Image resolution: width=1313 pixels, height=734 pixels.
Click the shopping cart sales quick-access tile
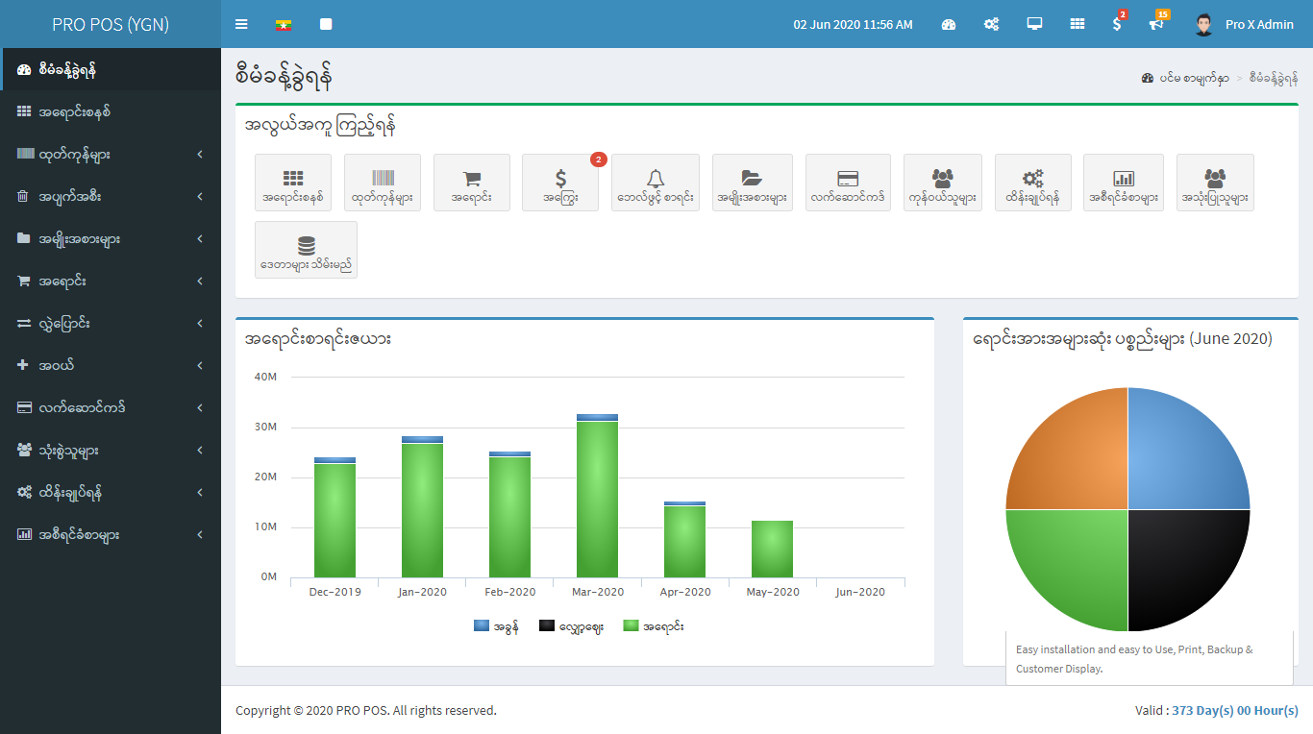(x=472, y=183)
